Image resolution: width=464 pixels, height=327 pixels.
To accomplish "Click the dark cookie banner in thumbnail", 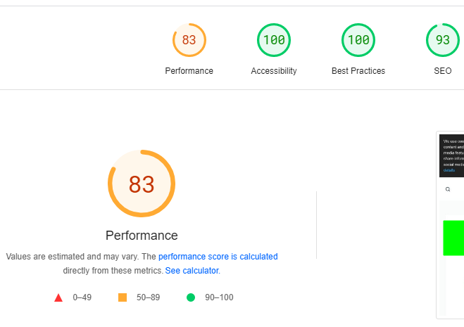I will pos(451,156).
